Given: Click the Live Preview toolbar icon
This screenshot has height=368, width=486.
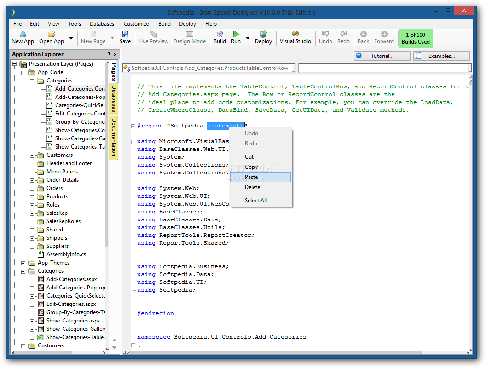Looking at the screenshot, I should click(153, 34).
